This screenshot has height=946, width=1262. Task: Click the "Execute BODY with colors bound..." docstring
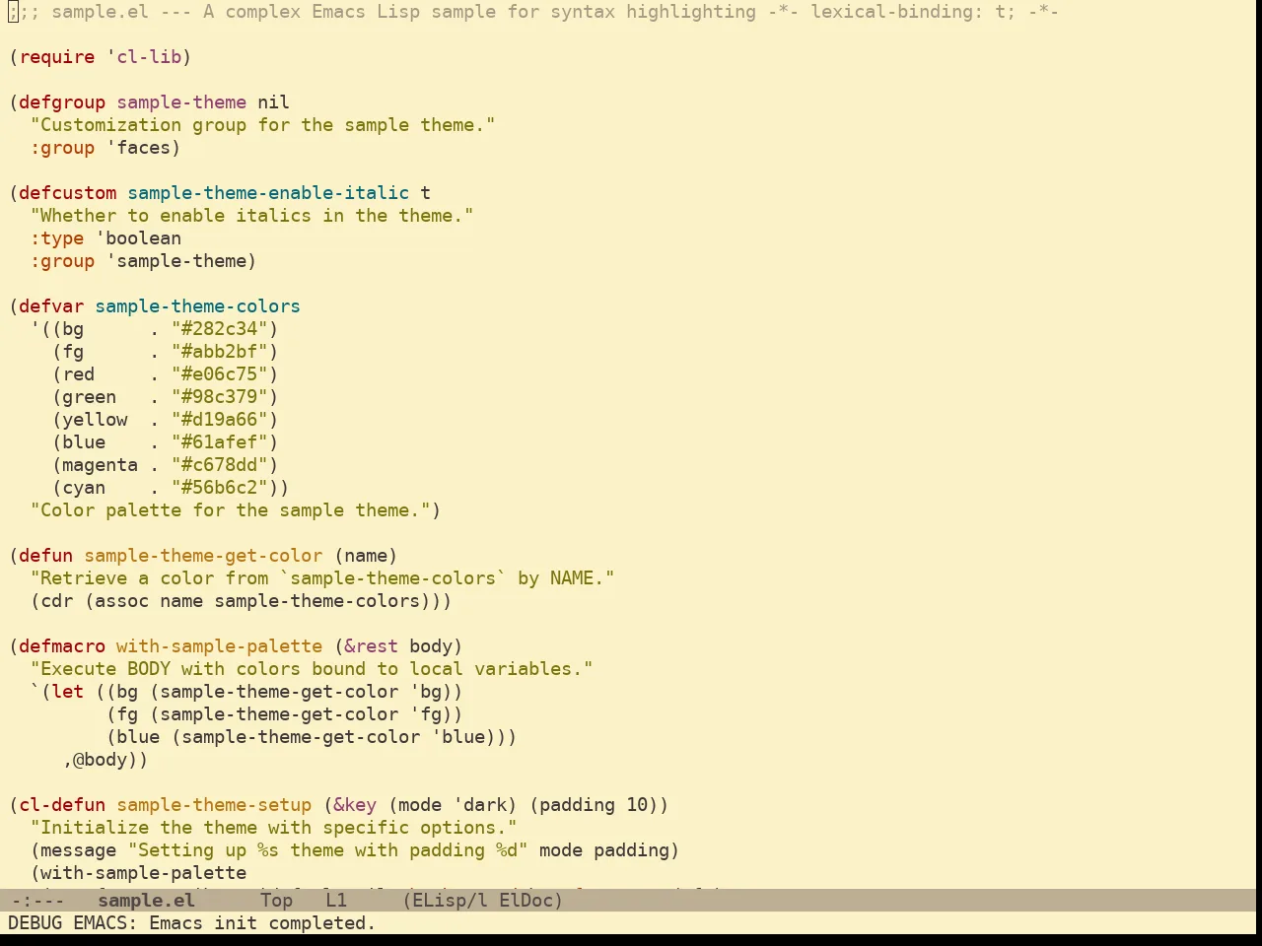pyautogui.click(x=312, y=669)
